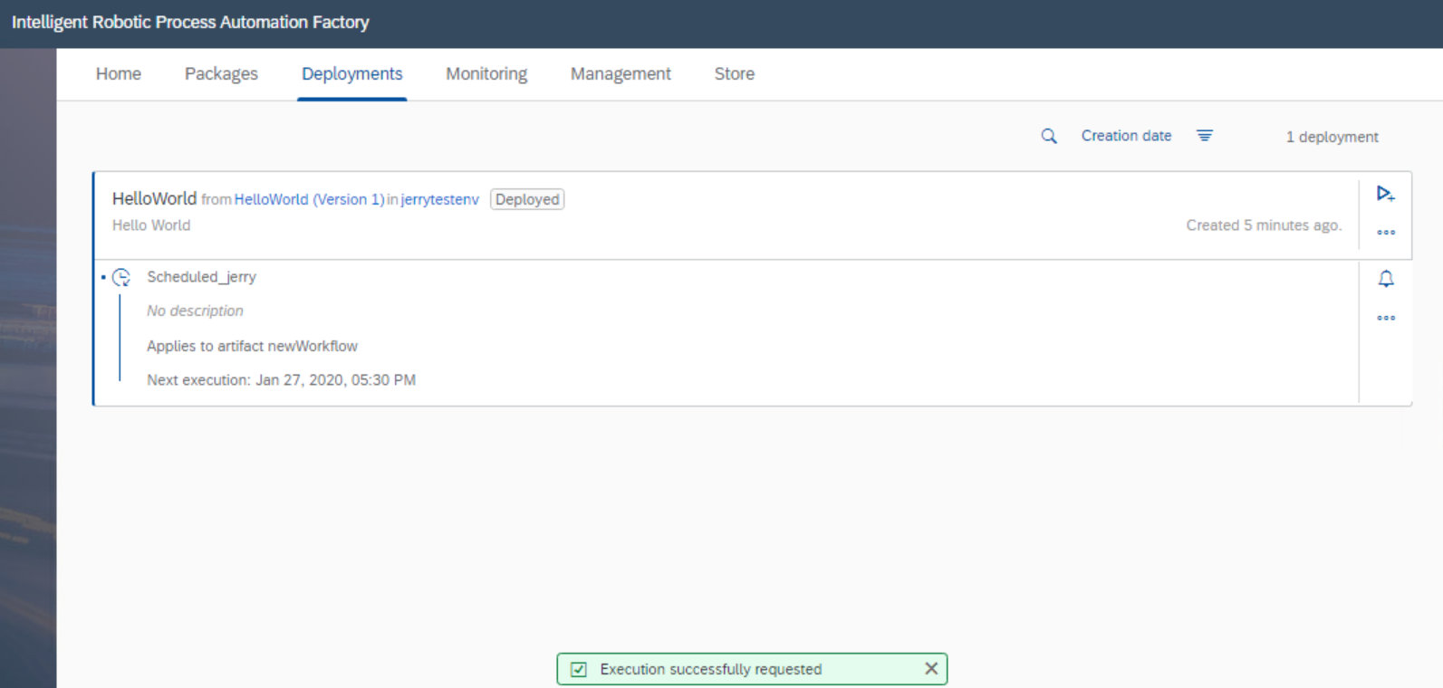Click the Created 5 minutes ago text
Viewport: 1443px width, 688px height.
[x=1265, y=225]
